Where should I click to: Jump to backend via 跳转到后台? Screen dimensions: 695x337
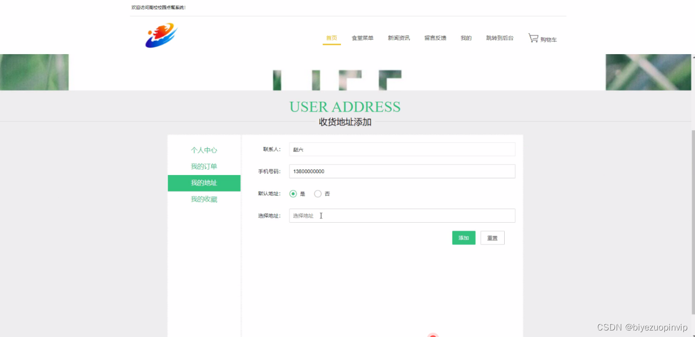(500, 38)
